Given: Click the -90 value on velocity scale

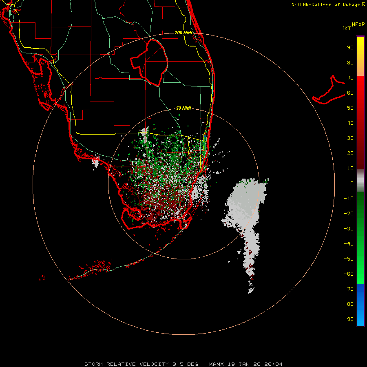Looking at the screenshot, I should coord(349,319).
